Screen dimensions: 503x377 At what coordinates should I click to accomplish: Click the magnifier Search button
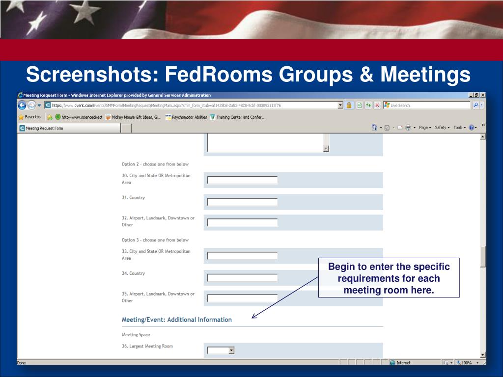tap(475, 105)
